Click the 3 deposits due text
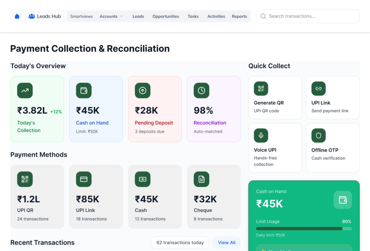Image resolution: width=370 pixels, height=251 pixels. 150,131
